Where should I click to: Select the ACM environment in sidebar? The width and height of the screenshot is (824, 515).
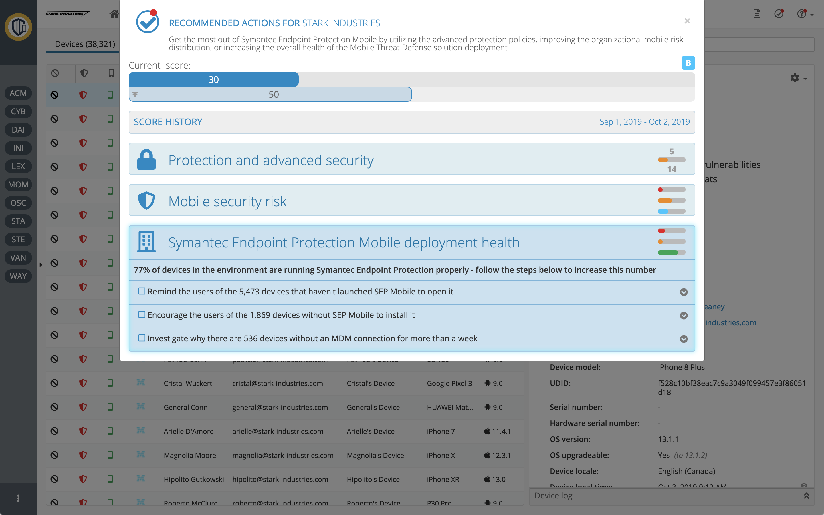[18, 93]
